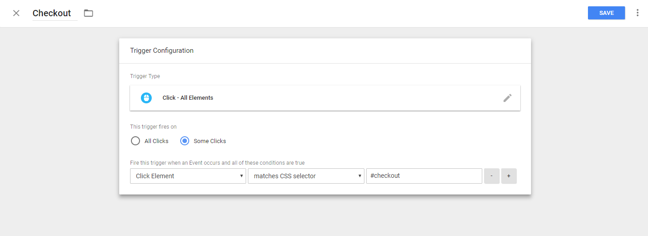The image size is (648, 236).
Task: Add a condition with the plus button
Action: tap(509, 176)
